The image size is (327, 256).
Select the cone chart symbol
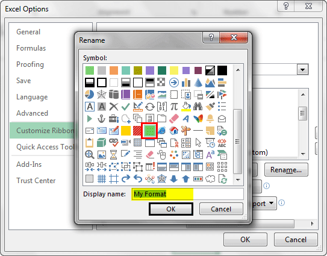pos(198,83)
